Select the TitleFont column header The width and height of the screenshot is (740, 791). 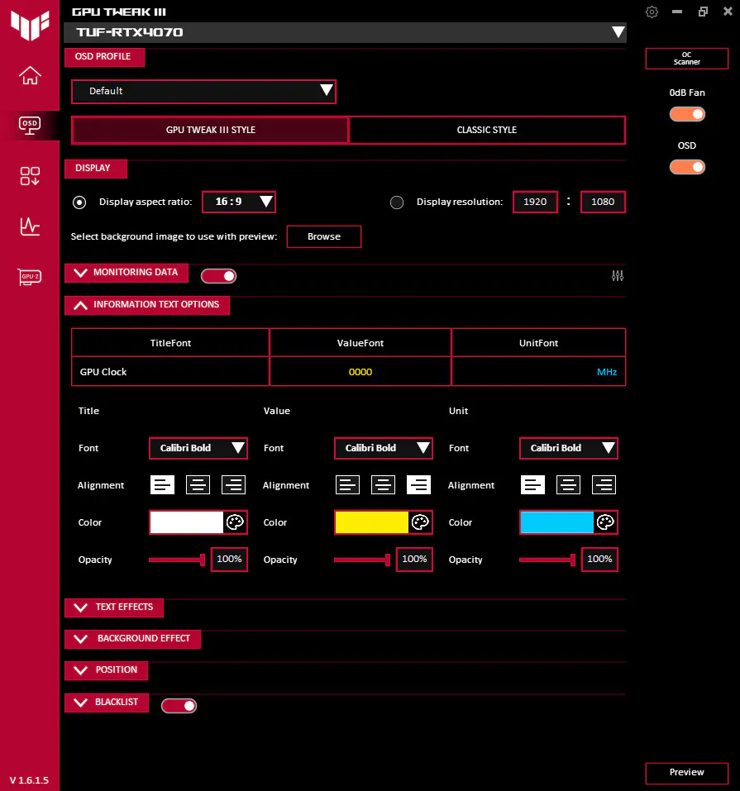[x=170, y=343]
